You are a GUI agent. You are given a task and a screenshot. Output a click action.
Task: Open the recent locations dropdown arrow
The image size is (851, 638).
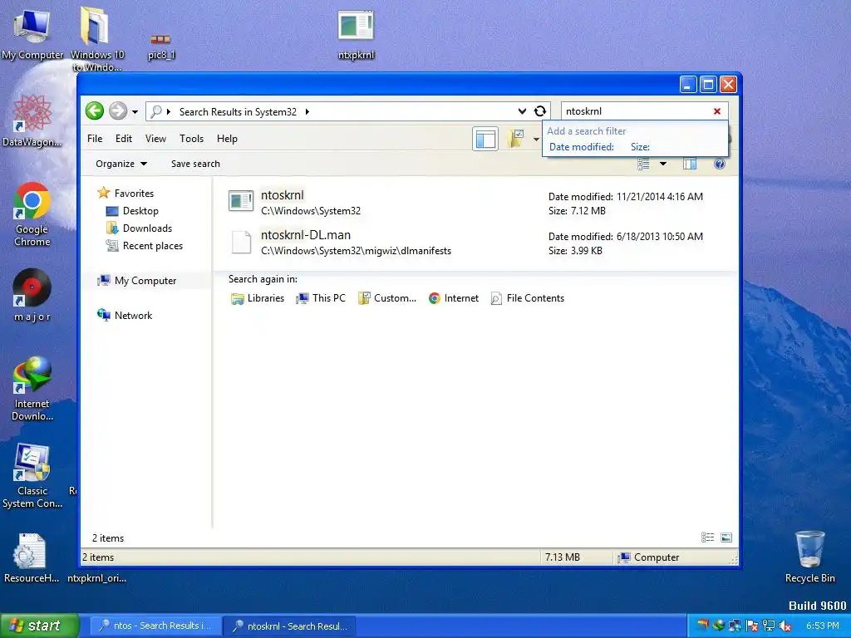click(x=135, y=112)
